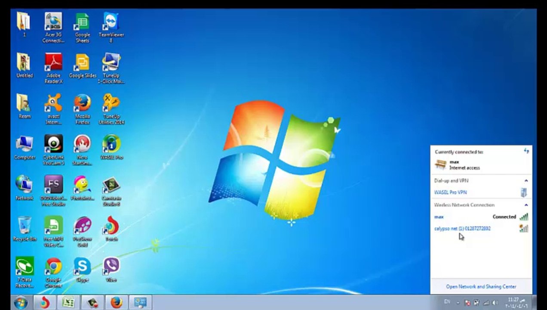This screenshot has height=310, width=547.
Task: Open the taskbar clock showing 11:27
Action: [516, 303]
